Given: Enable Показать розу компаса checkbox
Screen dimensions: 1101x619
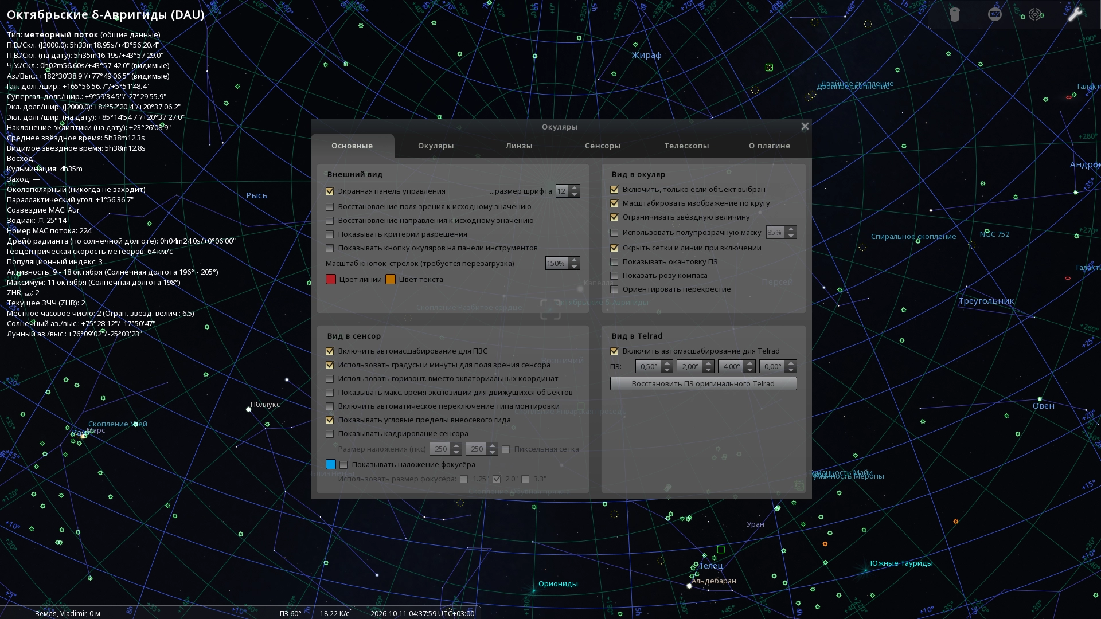Looking at the screenshot, I should click(x=614, y=276).
